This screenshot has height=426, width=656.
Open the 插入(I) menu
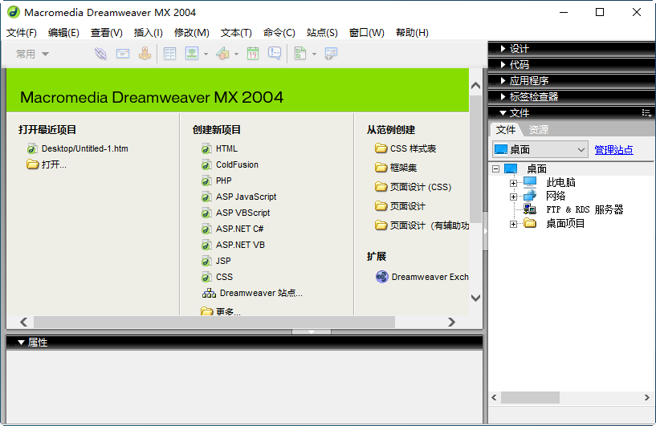(148, 33)
